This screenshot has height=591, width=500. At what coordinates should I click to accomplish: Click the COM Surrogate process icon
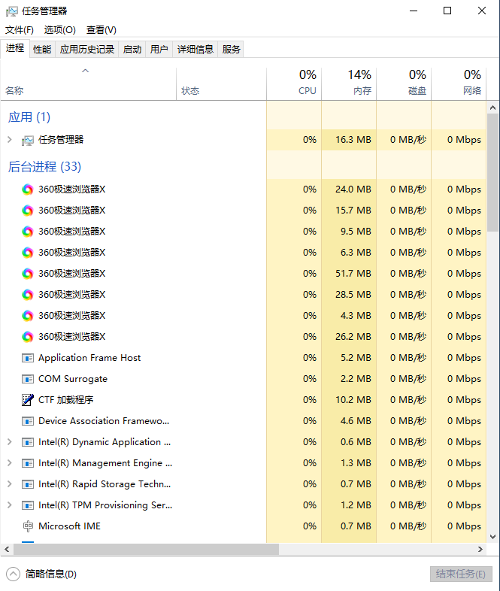(x=28, y=379)
